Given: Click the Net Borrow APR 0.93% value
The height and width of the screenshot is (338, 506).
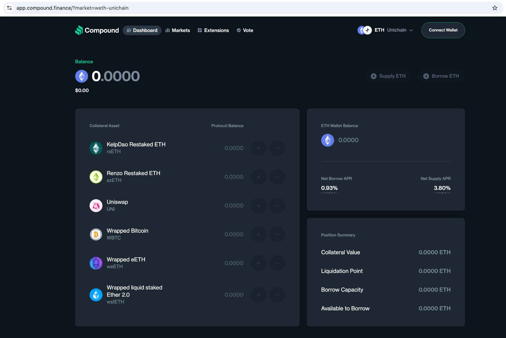Looking at the screenshot, I should [x=329, y=188].
